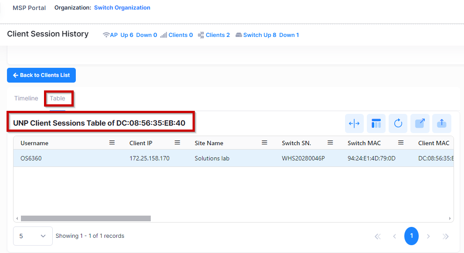This screenshot has width=464, height=253.
Task: Open the column chooser icon
Action: [376, 123]
